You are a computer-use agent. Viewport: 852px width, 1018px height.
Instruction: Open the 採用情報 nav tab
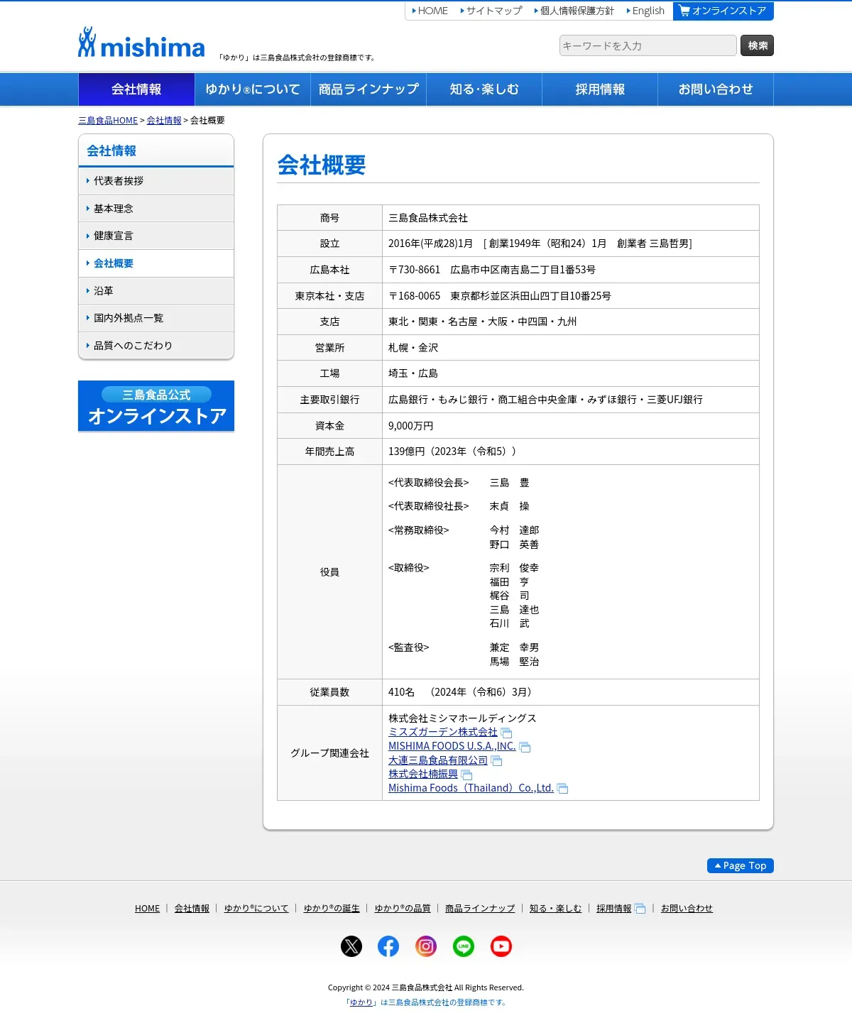(x=600, y=89)
